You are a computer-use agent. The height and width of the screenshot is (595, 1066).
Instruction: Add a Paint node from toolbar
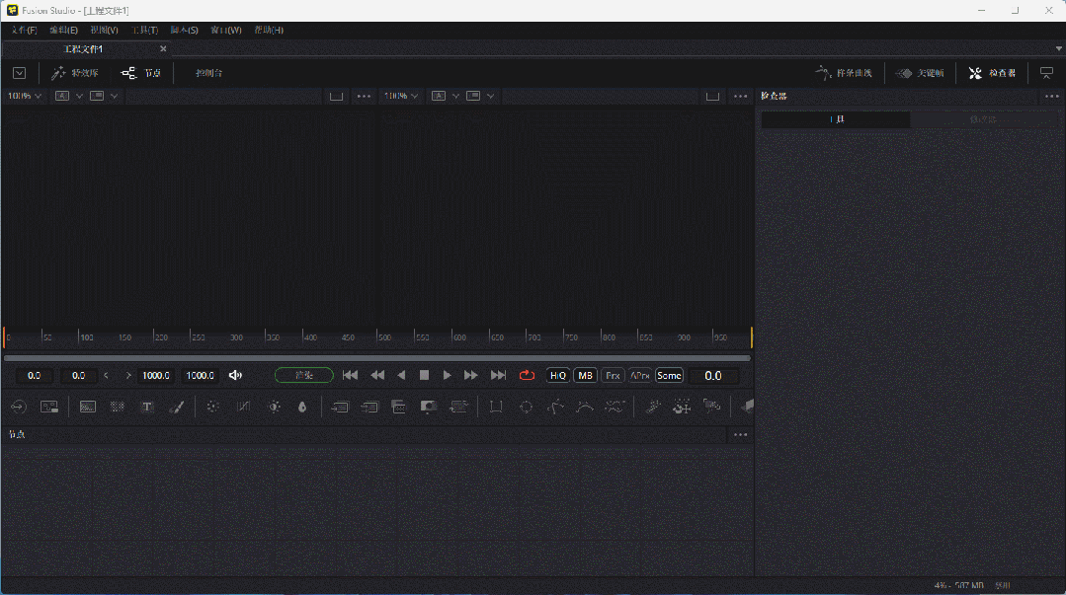177,407
